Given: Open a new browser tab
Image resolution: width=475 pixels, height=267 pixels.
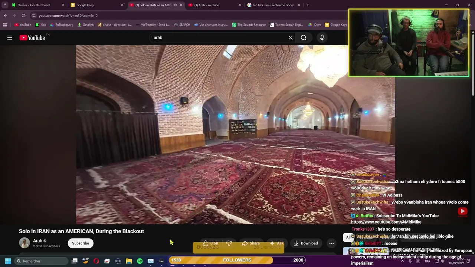Looking at the screenshot, I should coord(308,5).
